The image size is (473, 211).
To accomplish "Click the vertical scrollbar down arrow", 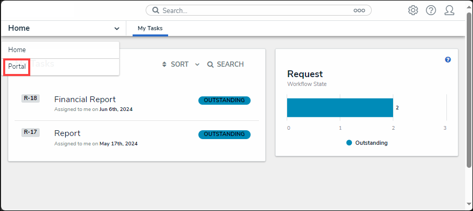I will 469,204.
